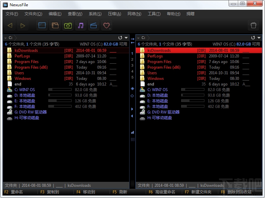The height and width of the screenshot is (198, 265).
Task: Switch to folder tab number 5
Action: click(132, 77)
